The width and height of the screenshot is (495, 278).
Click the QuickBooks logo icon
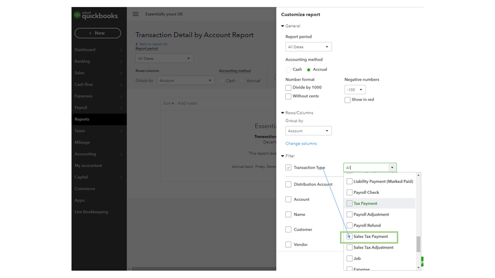coord(77,15)
